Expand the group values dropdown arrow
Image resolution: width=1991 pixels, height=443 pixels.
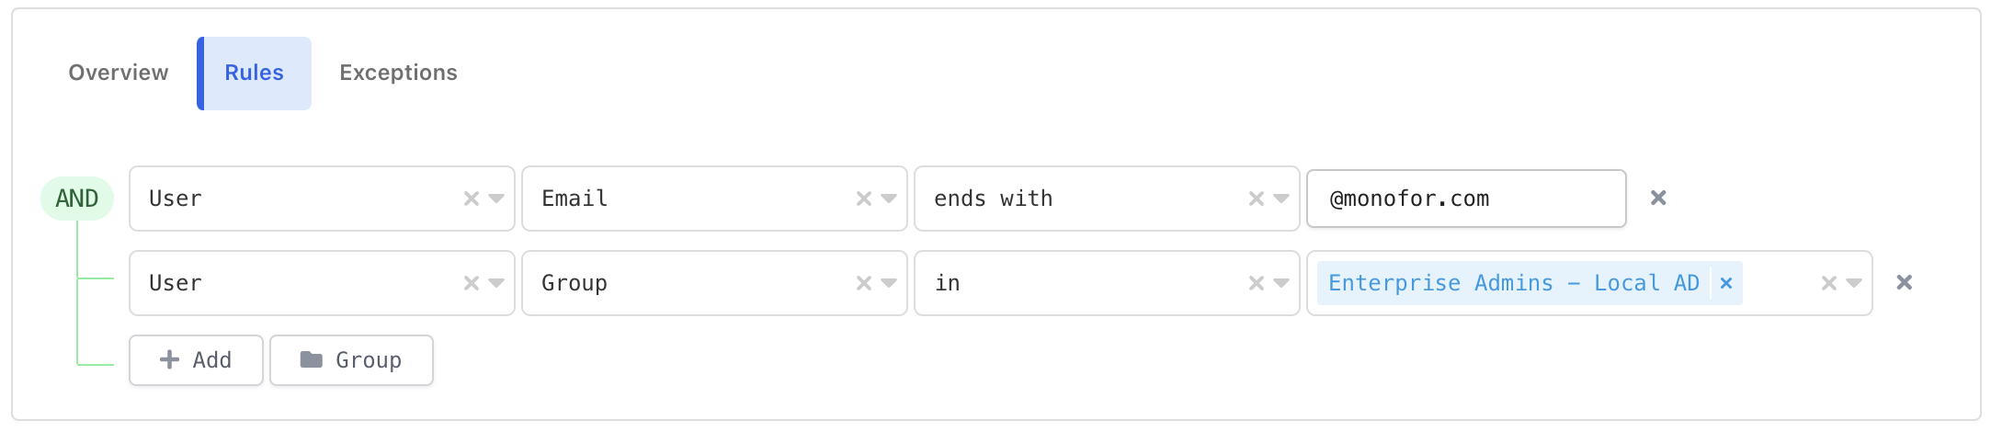pyautogui.click(x=1854, y=283)
